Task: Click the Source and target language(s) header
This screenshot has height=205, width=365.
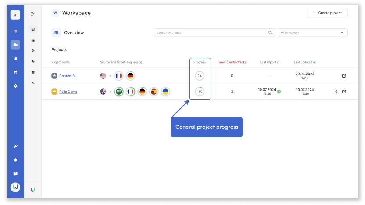Action: point(121,62)
